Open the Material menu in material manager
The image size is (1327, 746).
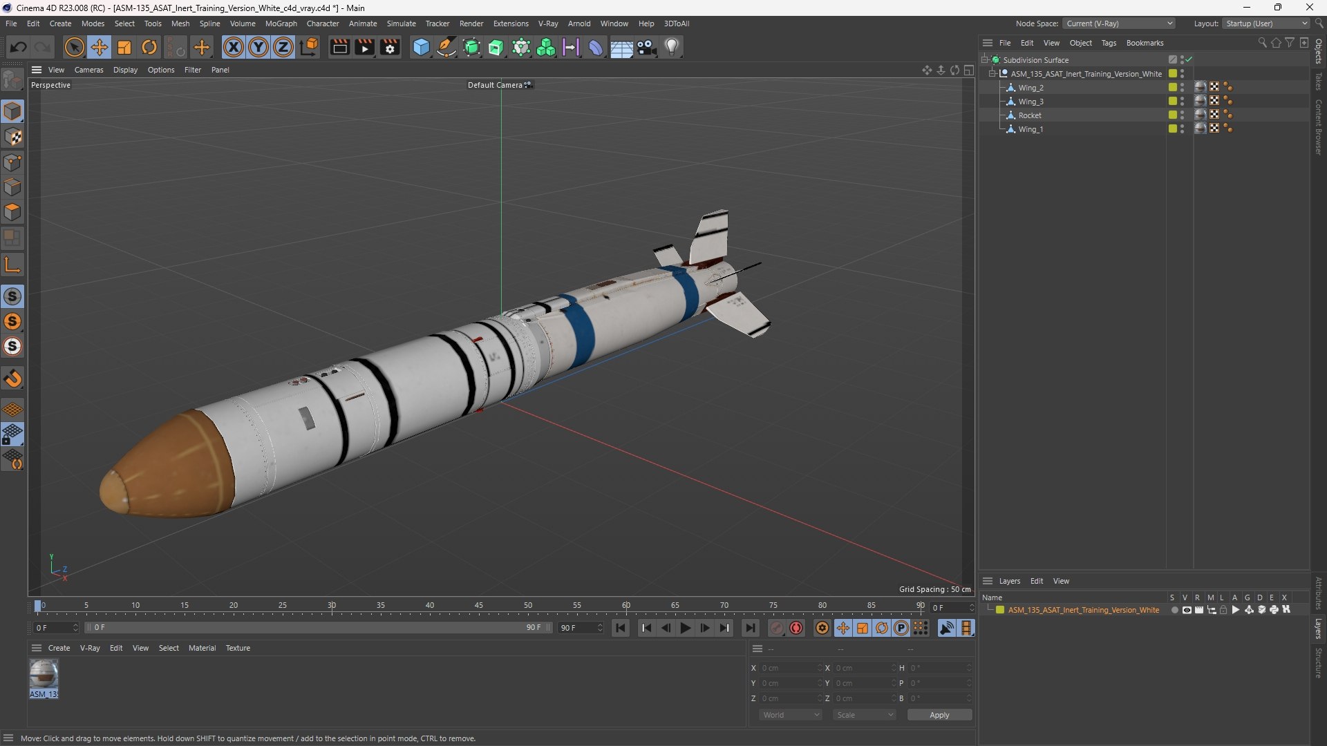202,648
